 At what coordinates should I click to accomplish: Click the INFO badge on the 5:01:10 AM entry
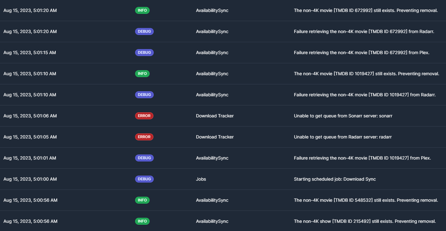click(142, 73)
